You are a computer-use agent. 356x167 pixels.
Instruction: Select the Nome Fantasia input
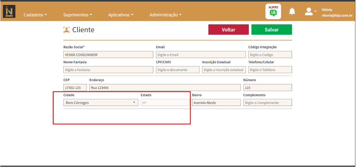point(108,70)
